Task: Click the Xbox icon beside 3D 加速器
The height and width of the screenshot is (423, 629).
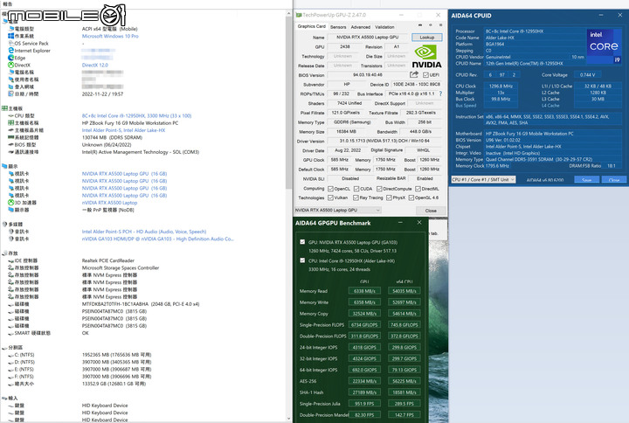Action: tap(10, 203)
